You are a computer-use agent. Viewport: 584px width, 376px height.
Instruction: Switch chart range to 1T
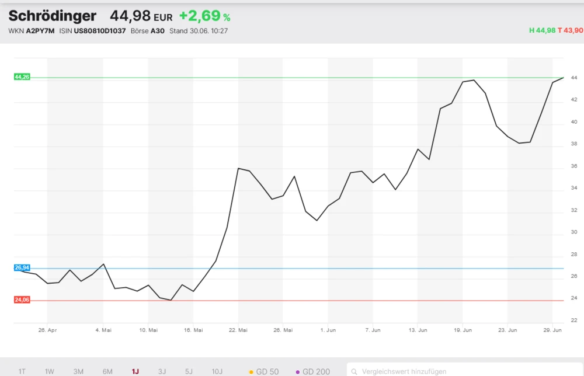pos(22,371)
